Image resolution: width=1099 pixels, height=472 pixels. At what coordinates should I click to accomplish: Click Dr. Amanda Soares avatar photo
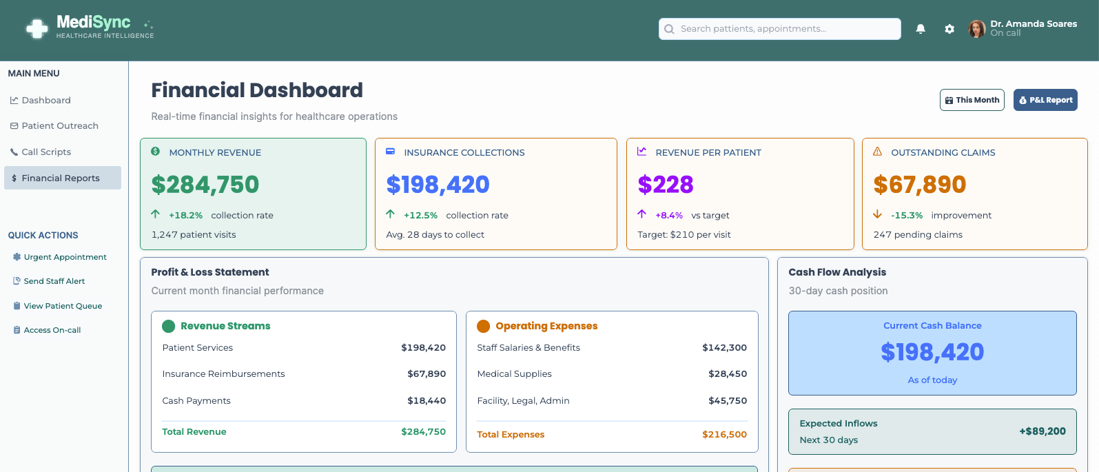(x=976, y=29)
